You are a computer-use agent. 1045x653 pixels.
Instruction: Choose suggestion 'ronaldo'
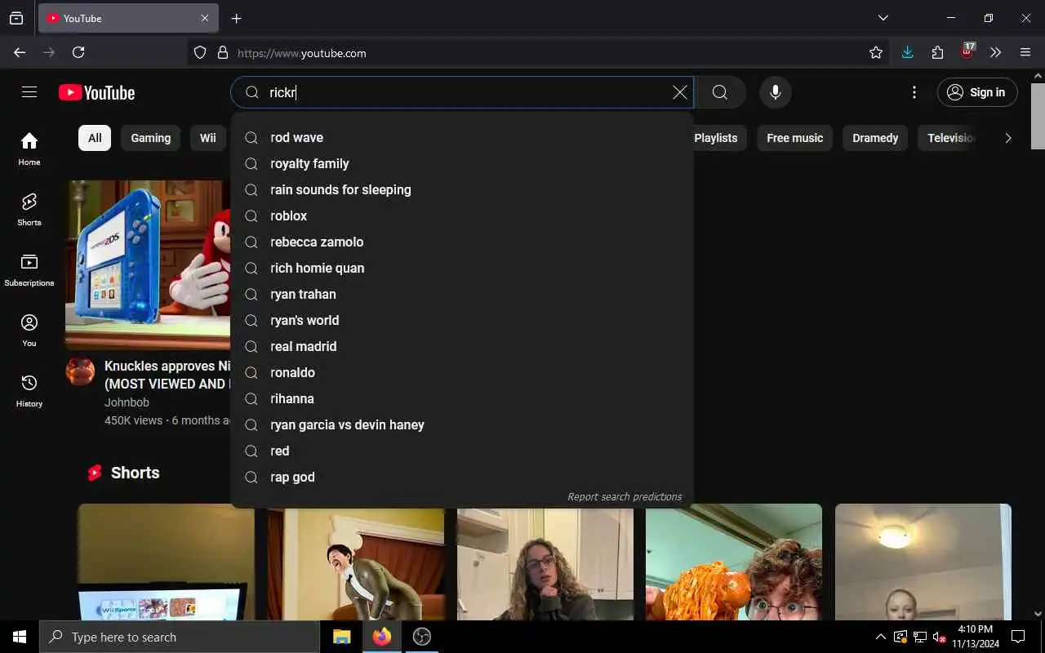[x=462, y=372]
